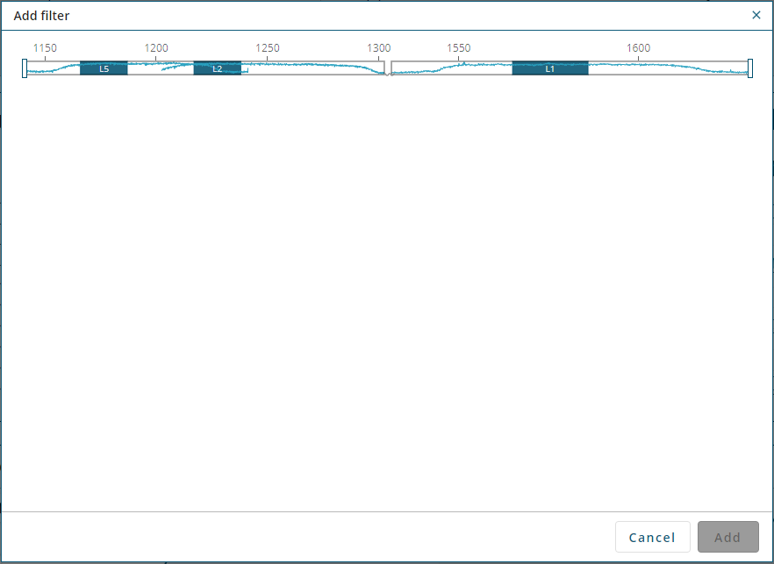This screenshot has height=564, width=774.
Task: Click the axis break gap after 1300
Action: [388, 68]
